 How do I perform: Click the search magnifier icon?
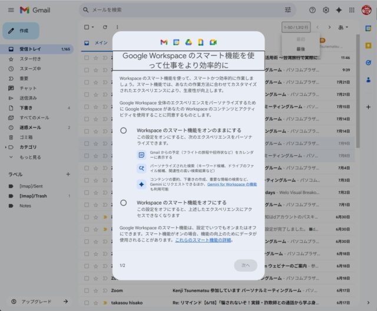click(85, 10)
